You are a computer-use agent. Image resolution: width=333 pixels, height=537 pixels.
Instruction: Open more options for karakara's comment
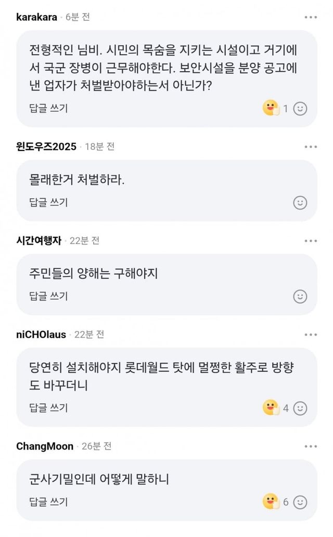click(311, 17)
